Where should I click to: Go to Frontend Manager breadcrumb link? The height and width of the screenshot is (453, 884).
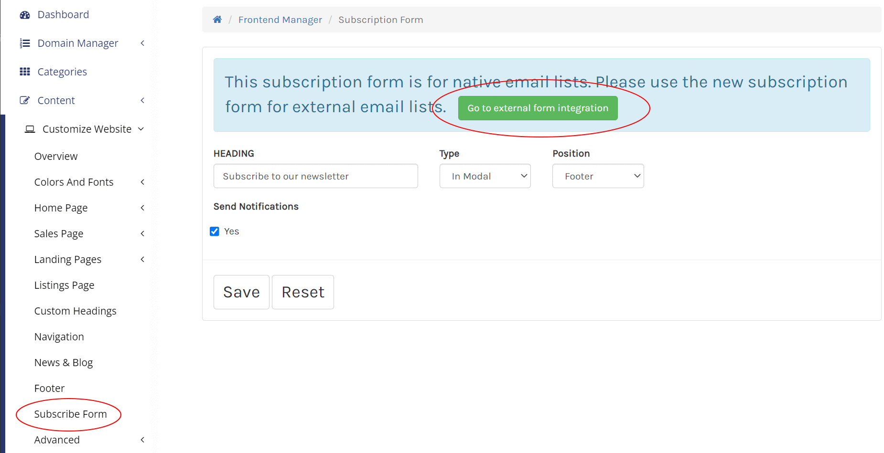coord(280,20)
